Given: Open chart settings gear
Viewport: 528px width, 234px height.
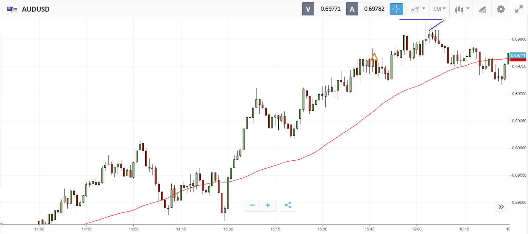Looking at the screenshot, I should pyautogui.click(x=501, y=9).
